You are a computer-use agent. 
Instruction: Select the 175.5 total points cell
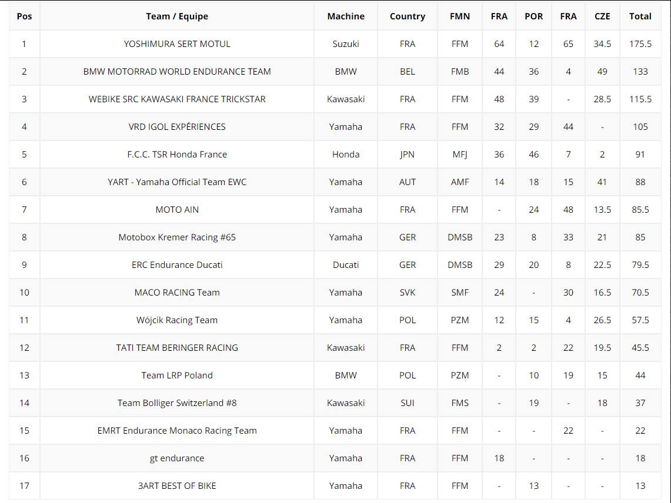tap(640, 44)
